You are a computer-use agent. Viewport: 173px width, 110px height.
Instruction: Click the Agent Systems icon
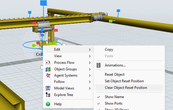pyautogui.click(x=48, y=75)
